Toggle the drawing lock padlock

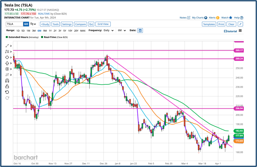(7, 86)
